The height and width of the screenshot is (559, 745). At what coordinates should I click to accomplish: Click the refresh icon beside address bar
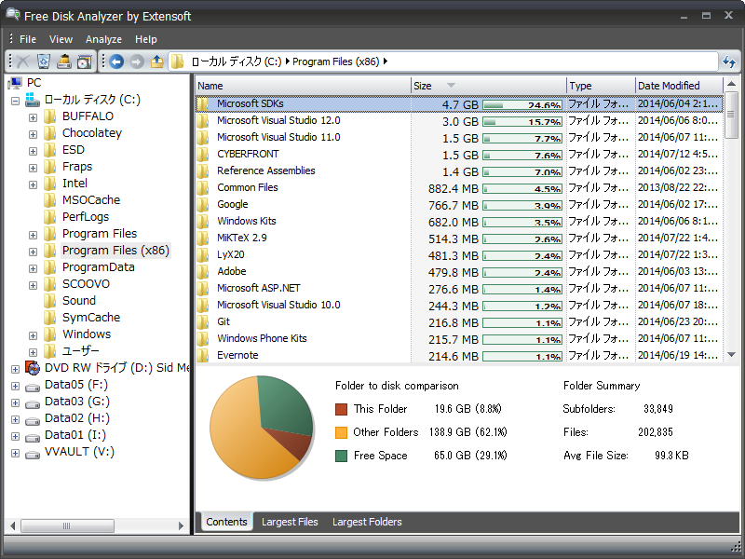click(729, 61)
